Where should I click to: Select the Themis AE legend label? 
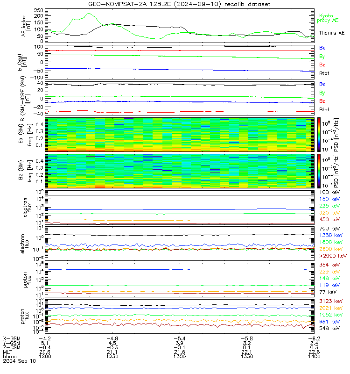332,33
